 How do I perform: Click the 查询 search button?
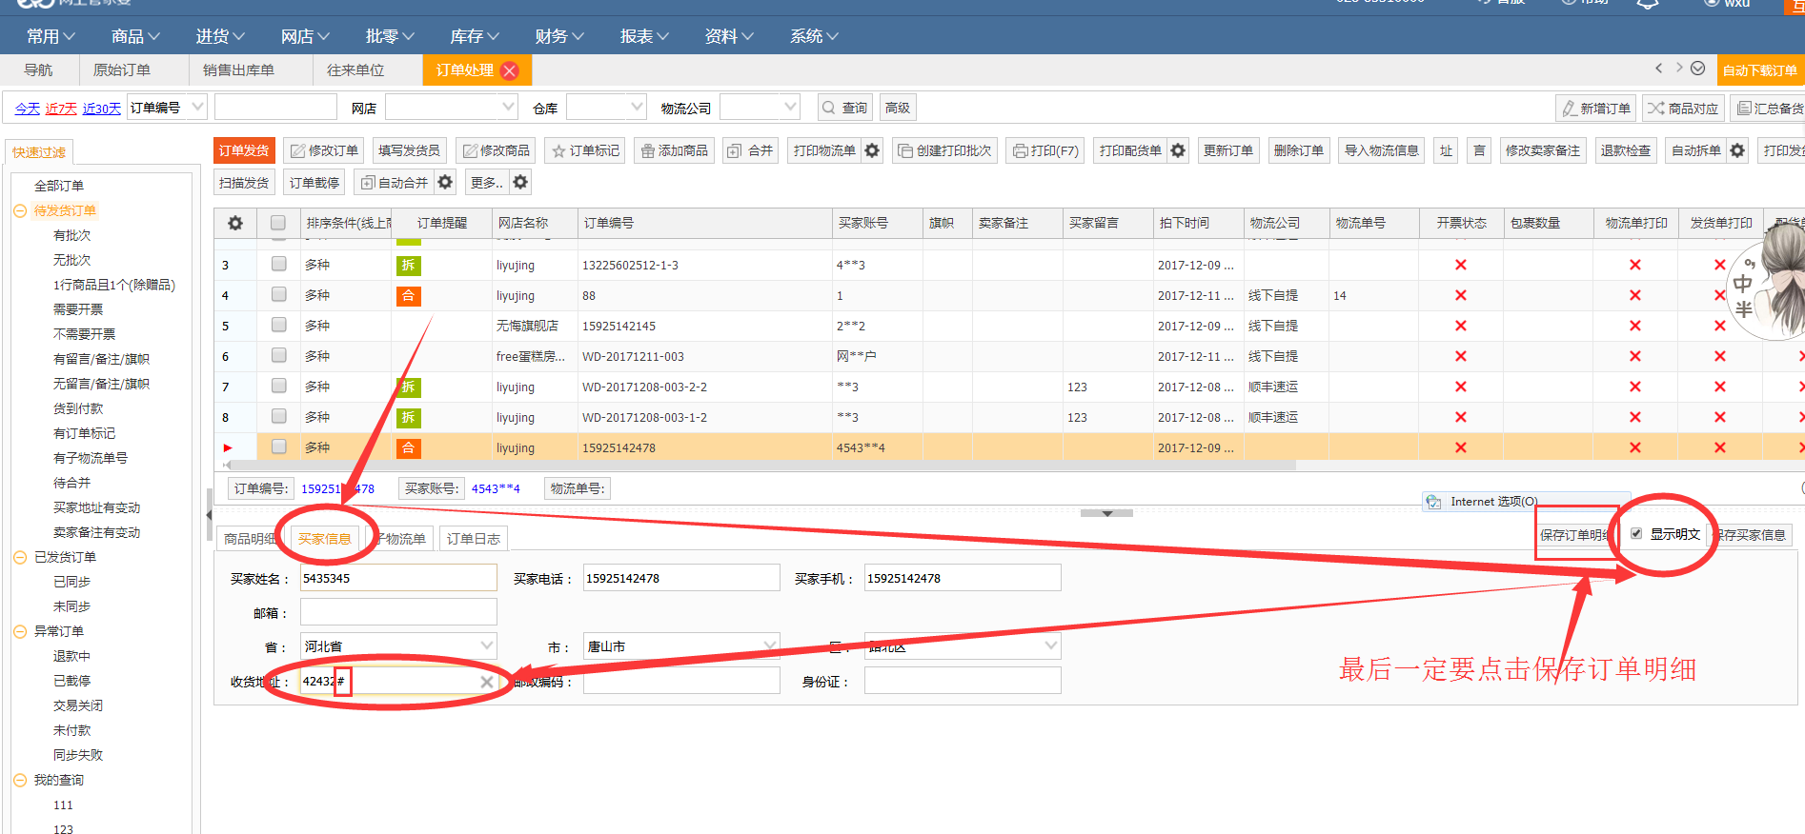(x=844, y=108)
